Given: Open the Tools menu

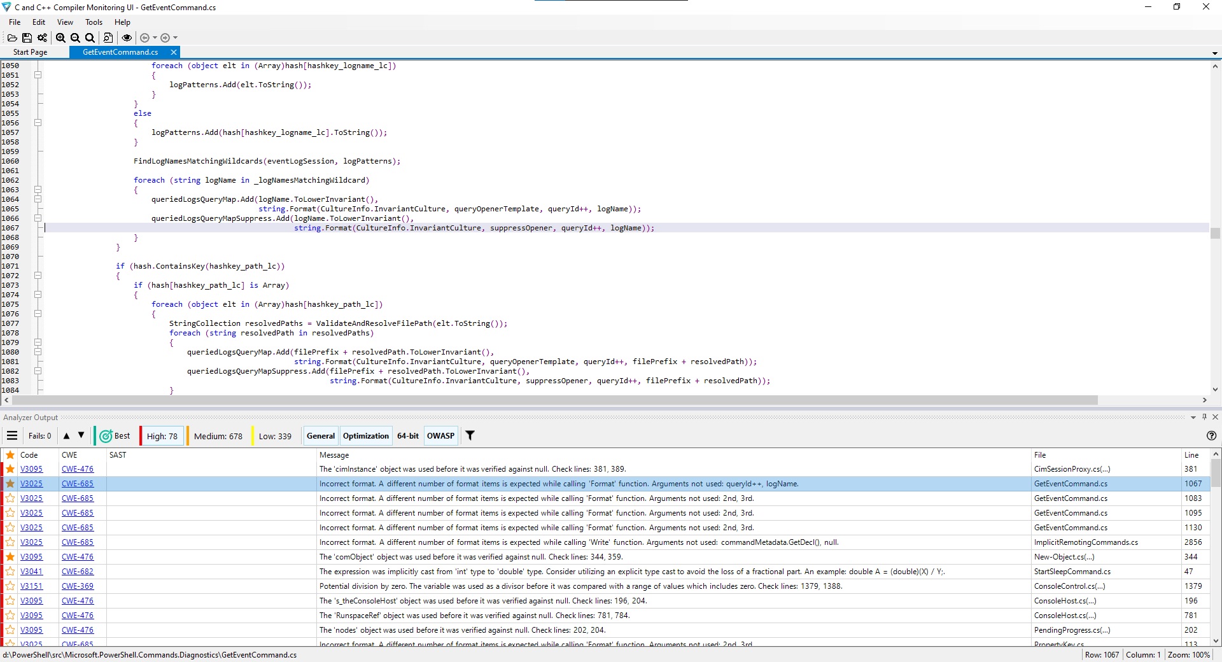Looking at the screenshot, I should (94, 22).
